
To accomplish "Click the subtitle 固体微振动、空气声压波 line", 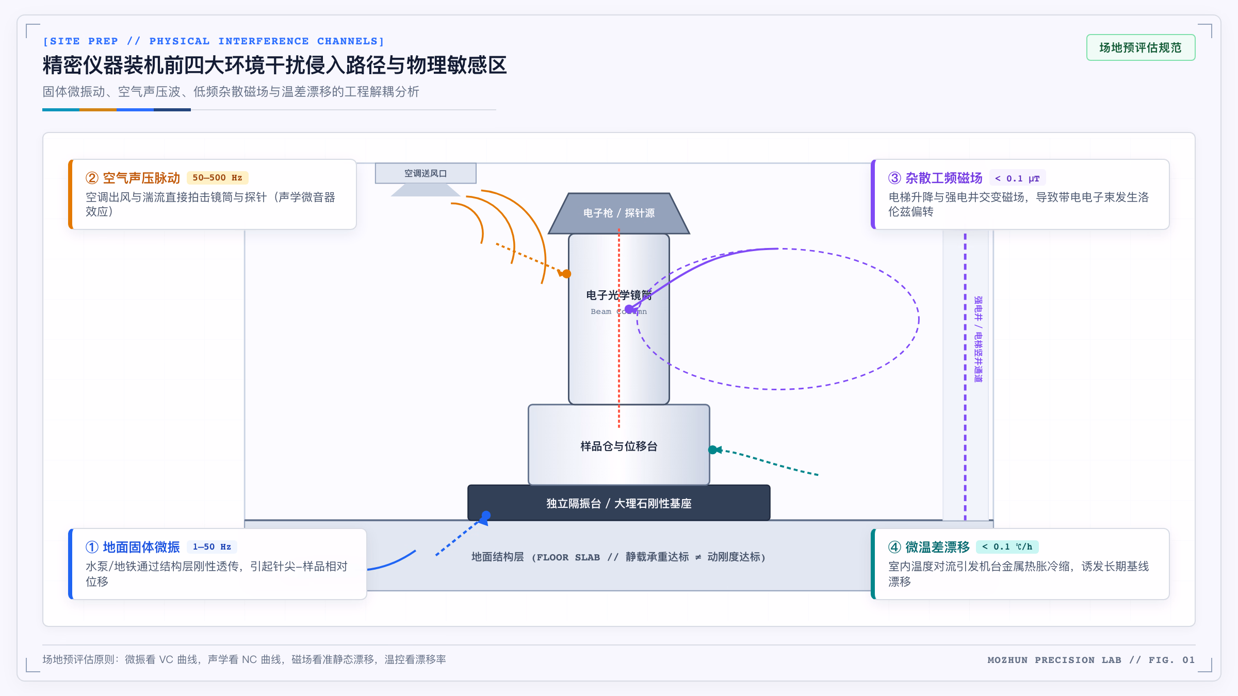I will (x=231, y=92).
